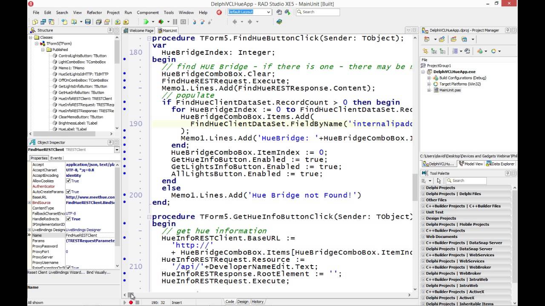545x306 pixels.
Task: Select Memo1: TMemo in Structure tree
Action: 71,68
